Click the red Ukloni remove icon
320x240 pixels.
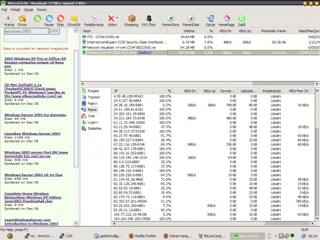tap(111, 21)
